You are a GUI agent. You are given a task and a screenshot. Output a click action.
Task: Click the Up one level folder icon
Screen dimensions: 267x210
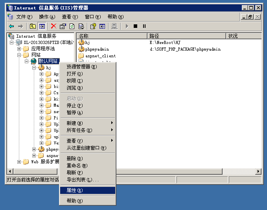(33, 26)
